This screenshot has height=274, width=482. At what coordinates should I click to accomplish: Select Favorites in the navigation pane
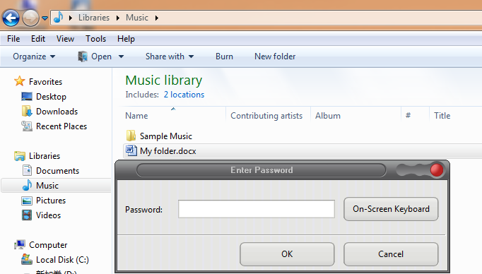click(x=45, y=82)
